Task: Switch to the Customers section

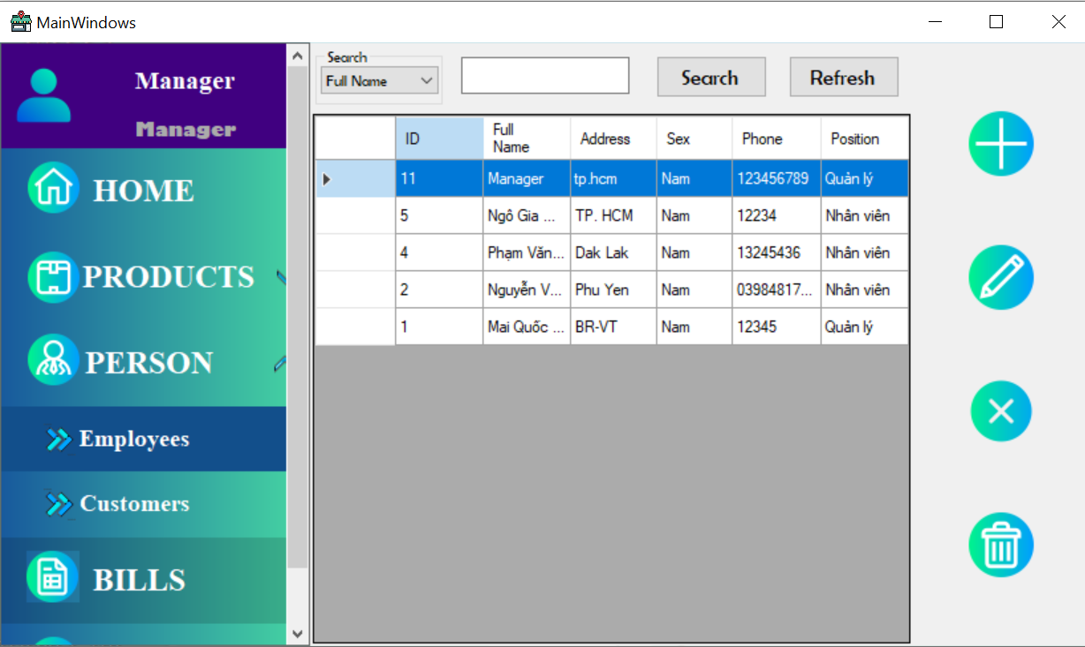Action: tap(133, 504)
